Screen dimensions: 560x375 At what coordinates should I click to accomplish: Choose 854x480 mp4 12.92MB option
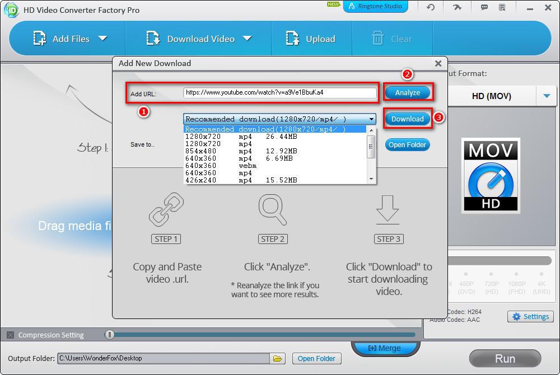(241, 151)
